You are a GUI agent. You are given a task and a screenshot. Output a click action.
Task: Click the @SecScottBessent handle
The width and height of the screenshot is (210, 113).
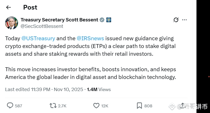42,26
